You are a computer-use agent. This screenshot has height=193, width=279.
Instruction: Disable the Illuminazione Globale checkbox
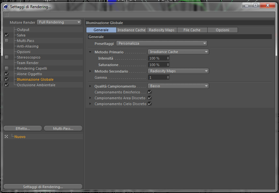click(x=7, y=79)
